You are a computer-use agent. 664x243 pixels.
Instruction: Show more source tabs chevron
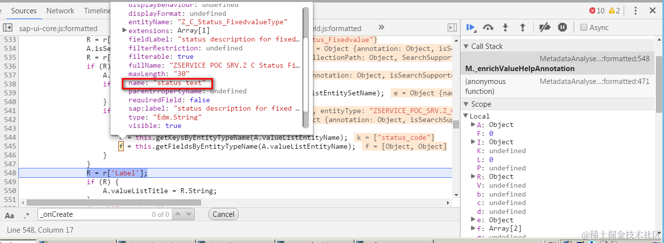381,28
